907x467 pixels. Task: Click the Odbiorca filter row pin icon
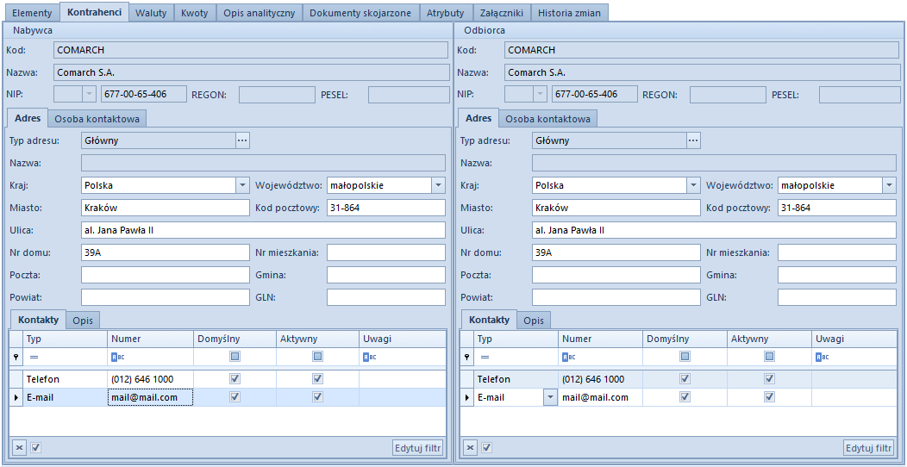467,358
